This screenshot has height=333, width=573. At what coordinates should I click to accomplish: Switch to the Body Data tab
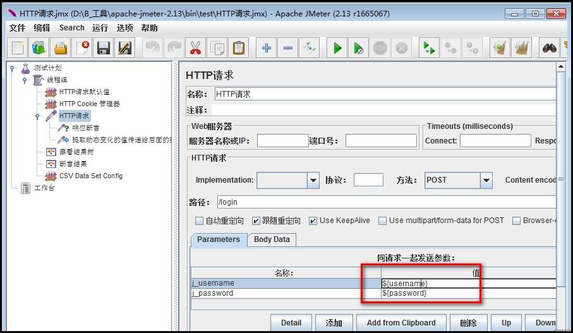pos(272,239)
